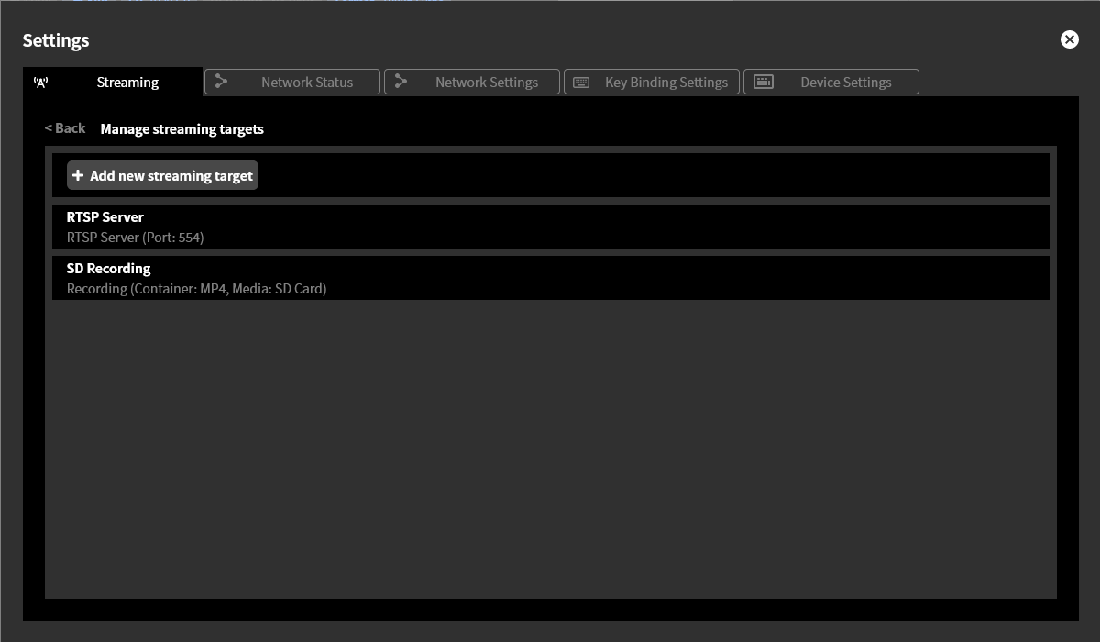
Task: Click the device icon on Device Settings tab
Action: pos(763,82)
